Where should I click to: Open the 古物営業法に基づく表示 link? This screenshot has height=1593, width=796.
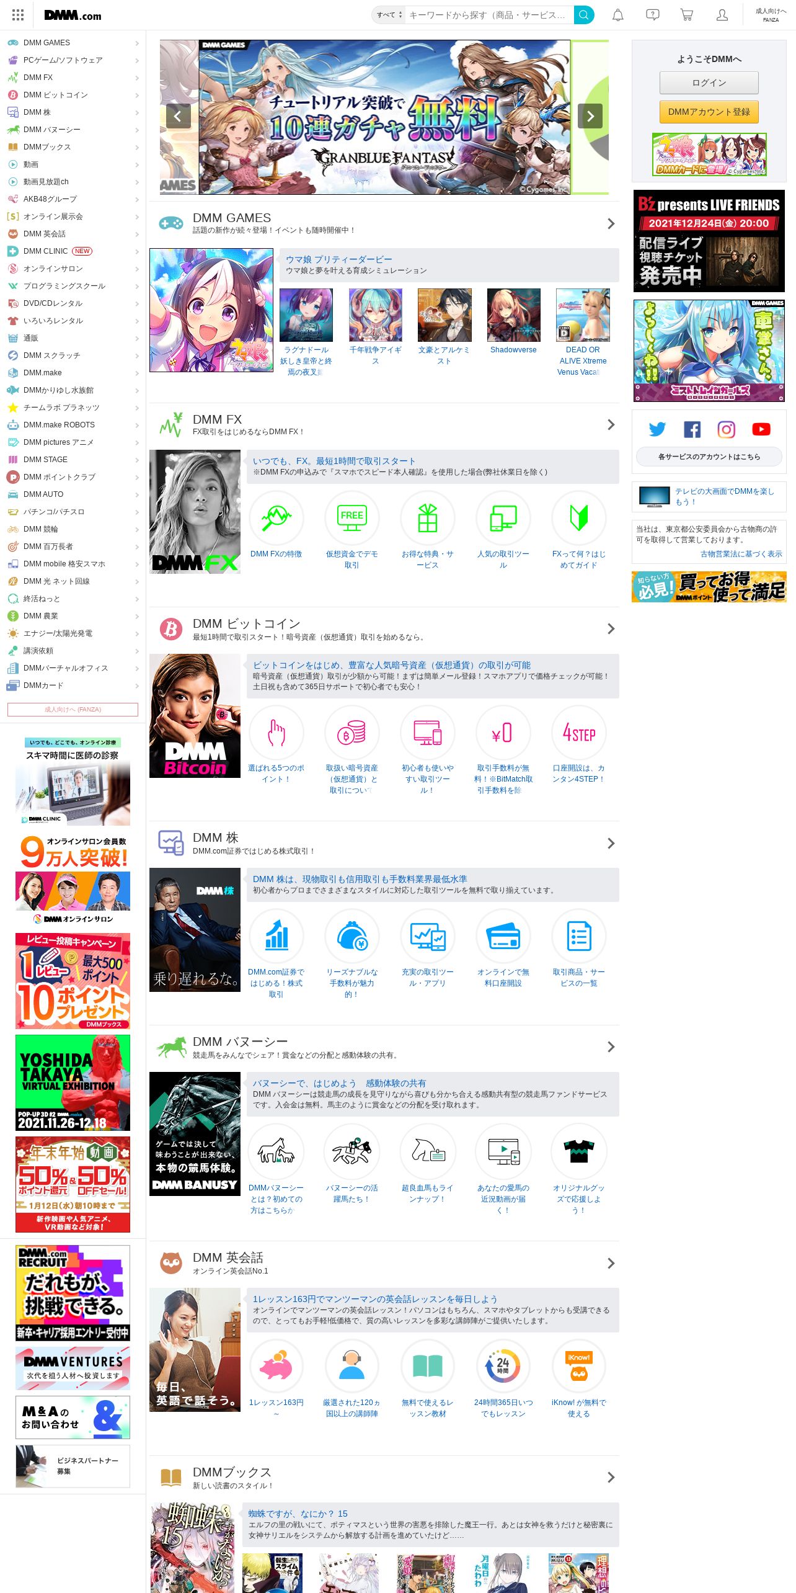tap(741, 554)
